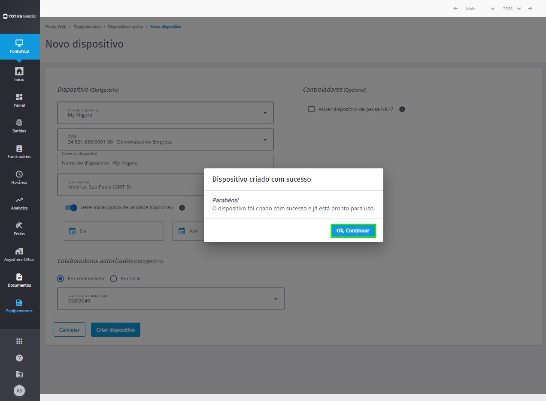
Task: Click the De date input field
Action: 113,231
